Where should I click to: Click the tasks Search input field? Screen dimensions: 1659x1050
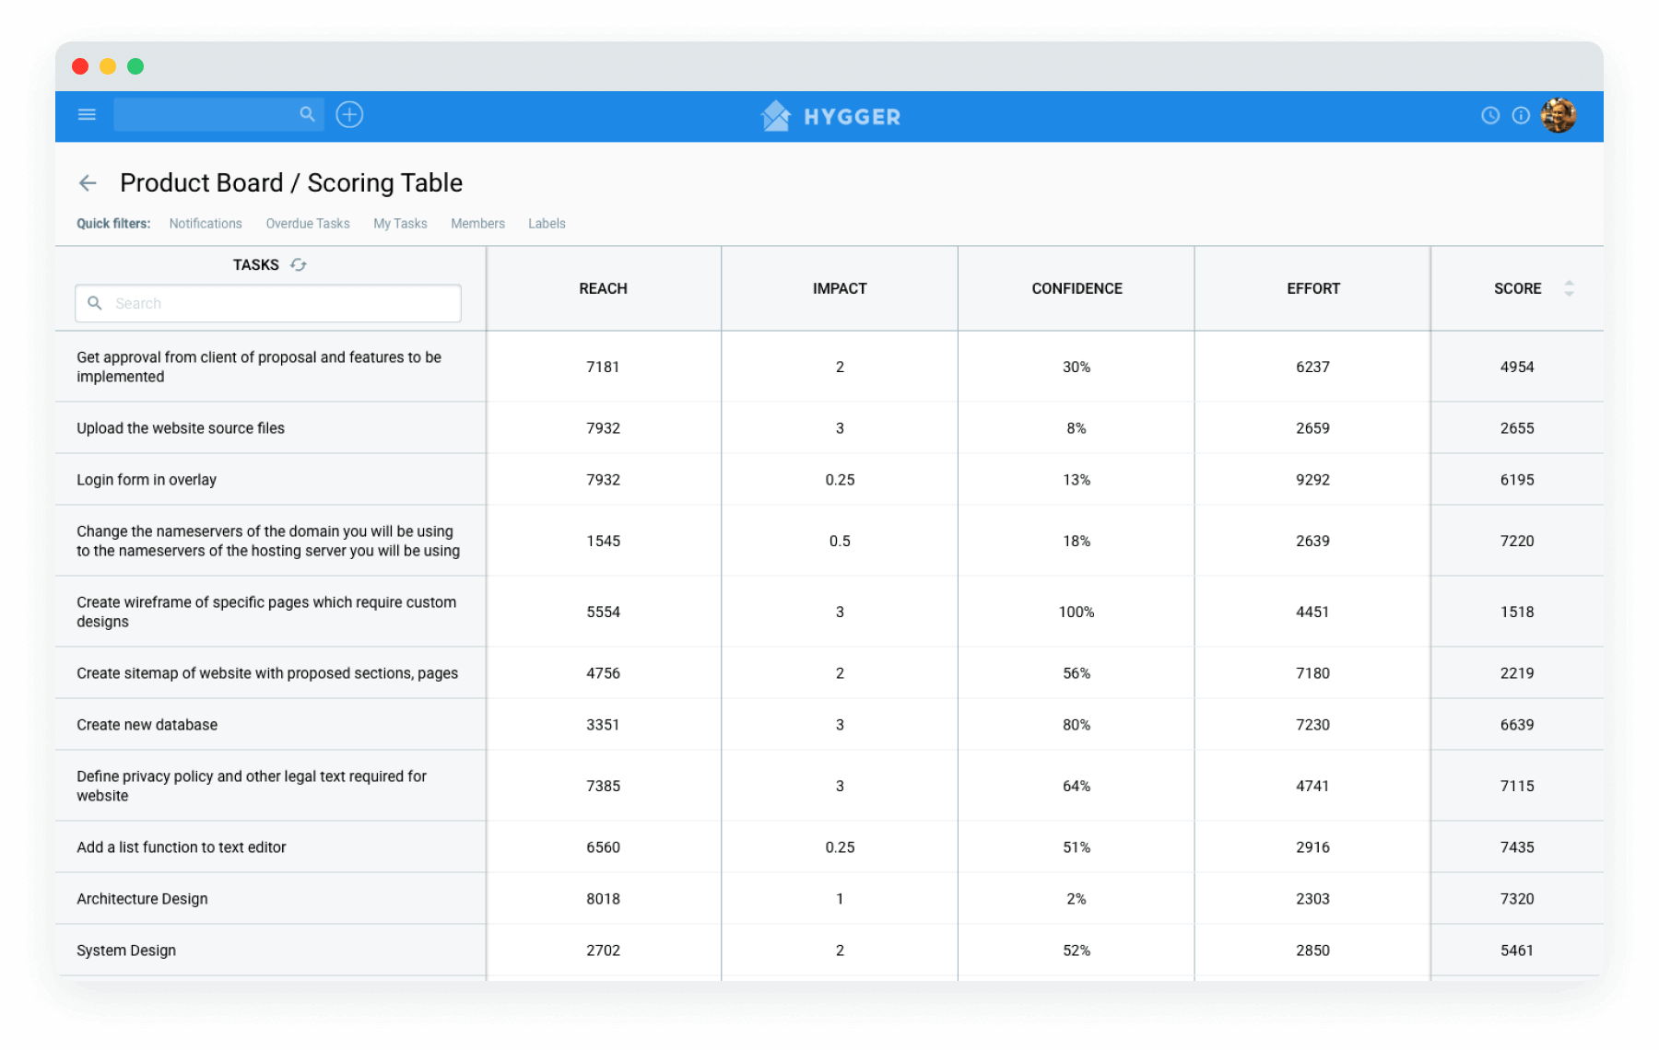click(x=276, y=304)
